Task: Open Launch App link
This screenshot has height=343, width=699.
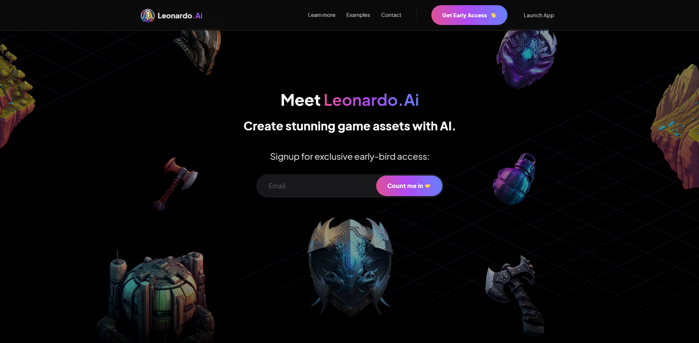Action: click(539, 15)
